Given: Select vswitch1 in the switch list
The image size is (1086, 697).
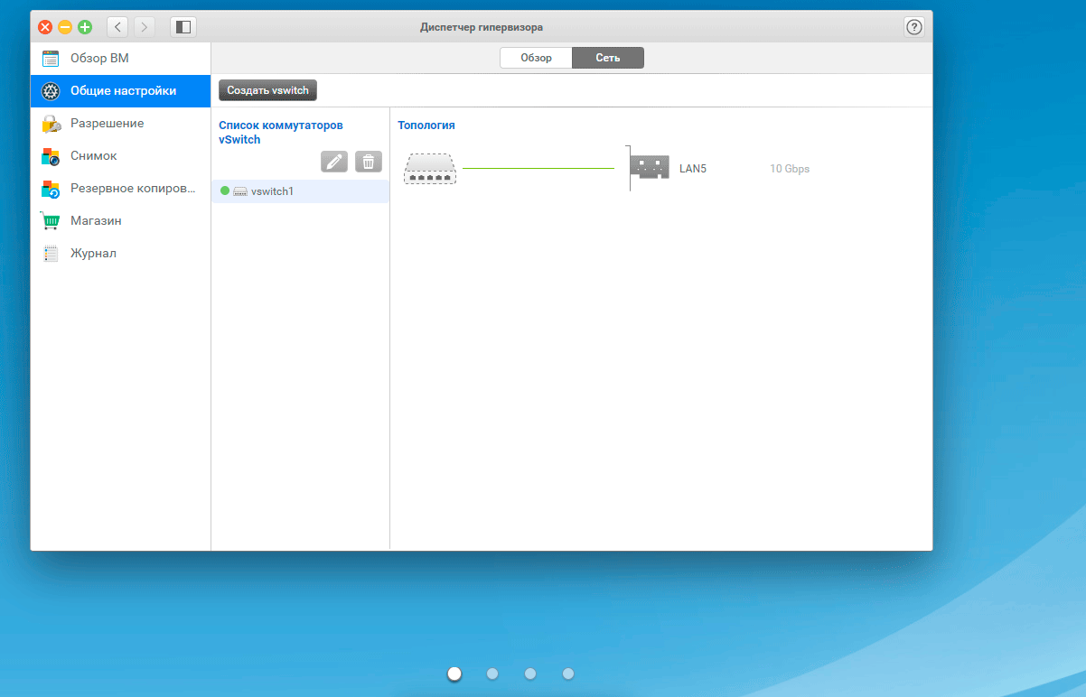Looking at the screenshot, I should [300, 191].
